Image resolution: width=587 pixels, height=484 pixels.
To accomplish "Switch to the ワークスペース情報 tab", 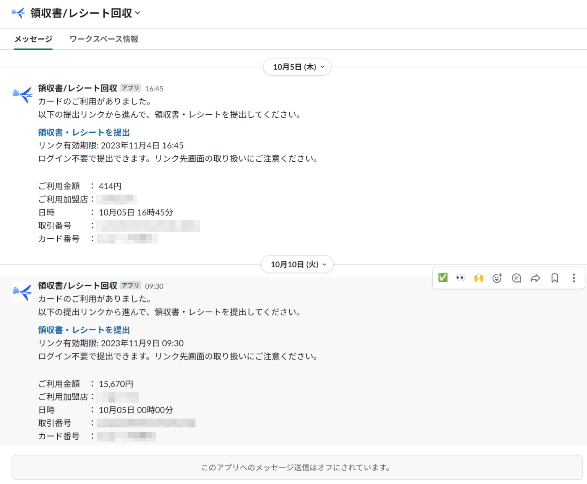I will [104, 39].
